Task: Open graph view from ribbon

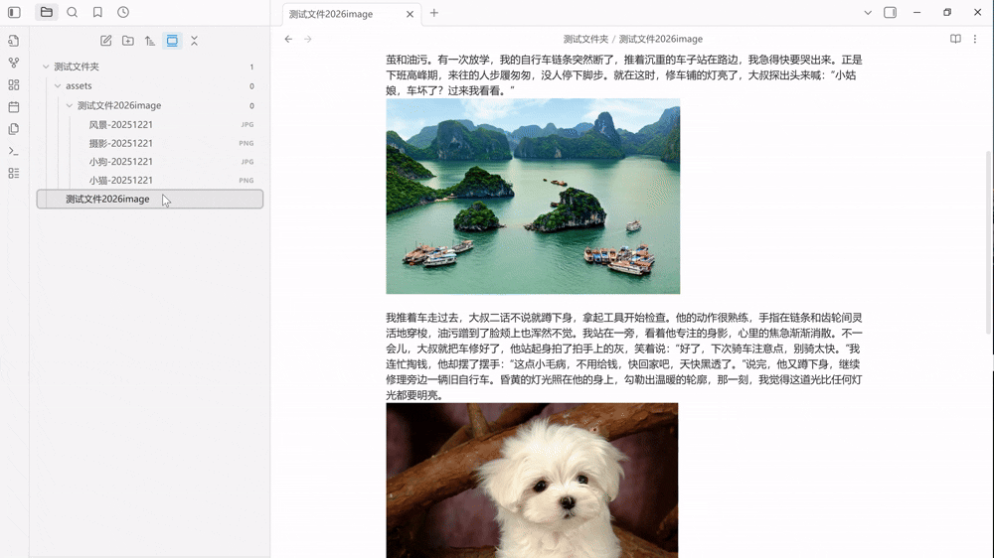Action: coord(13,63)
